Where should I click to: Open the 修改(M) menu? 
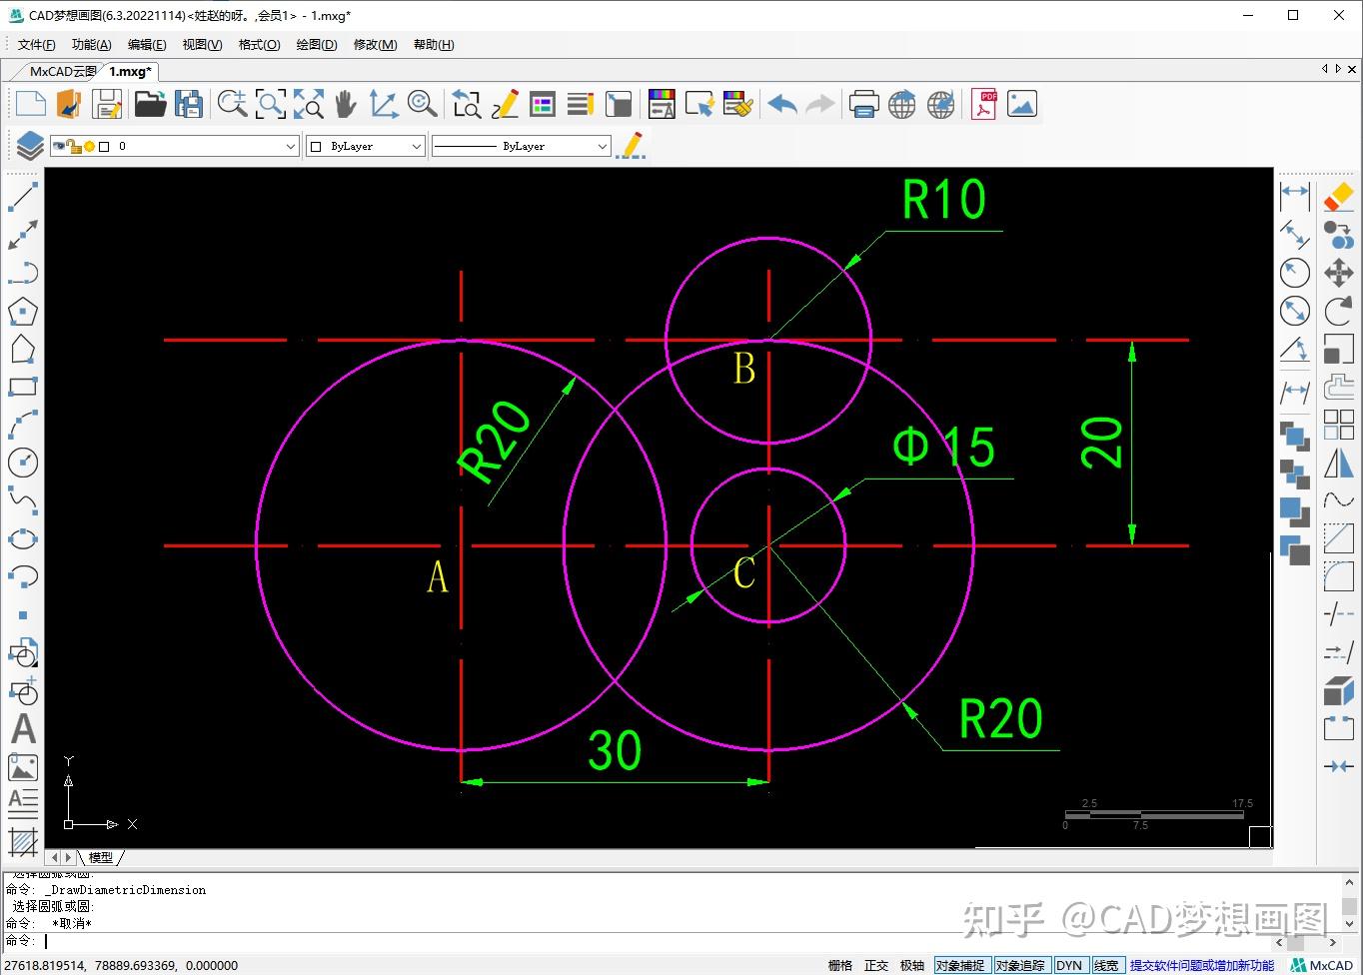pyautogui.click(x=375, y=44)
